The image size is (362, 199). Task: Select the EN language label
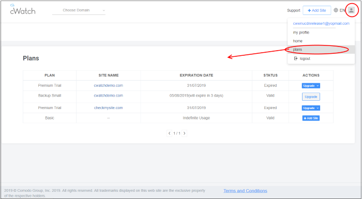point(342,10)
